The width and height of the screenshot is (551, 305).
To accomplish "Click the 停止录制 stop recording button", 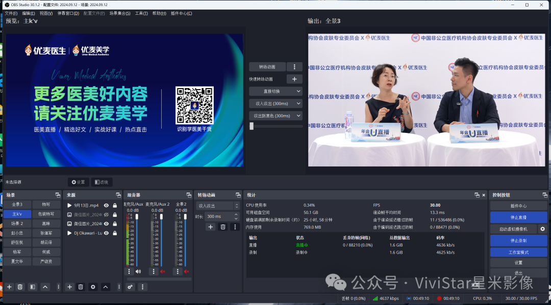I will (518, 240).
